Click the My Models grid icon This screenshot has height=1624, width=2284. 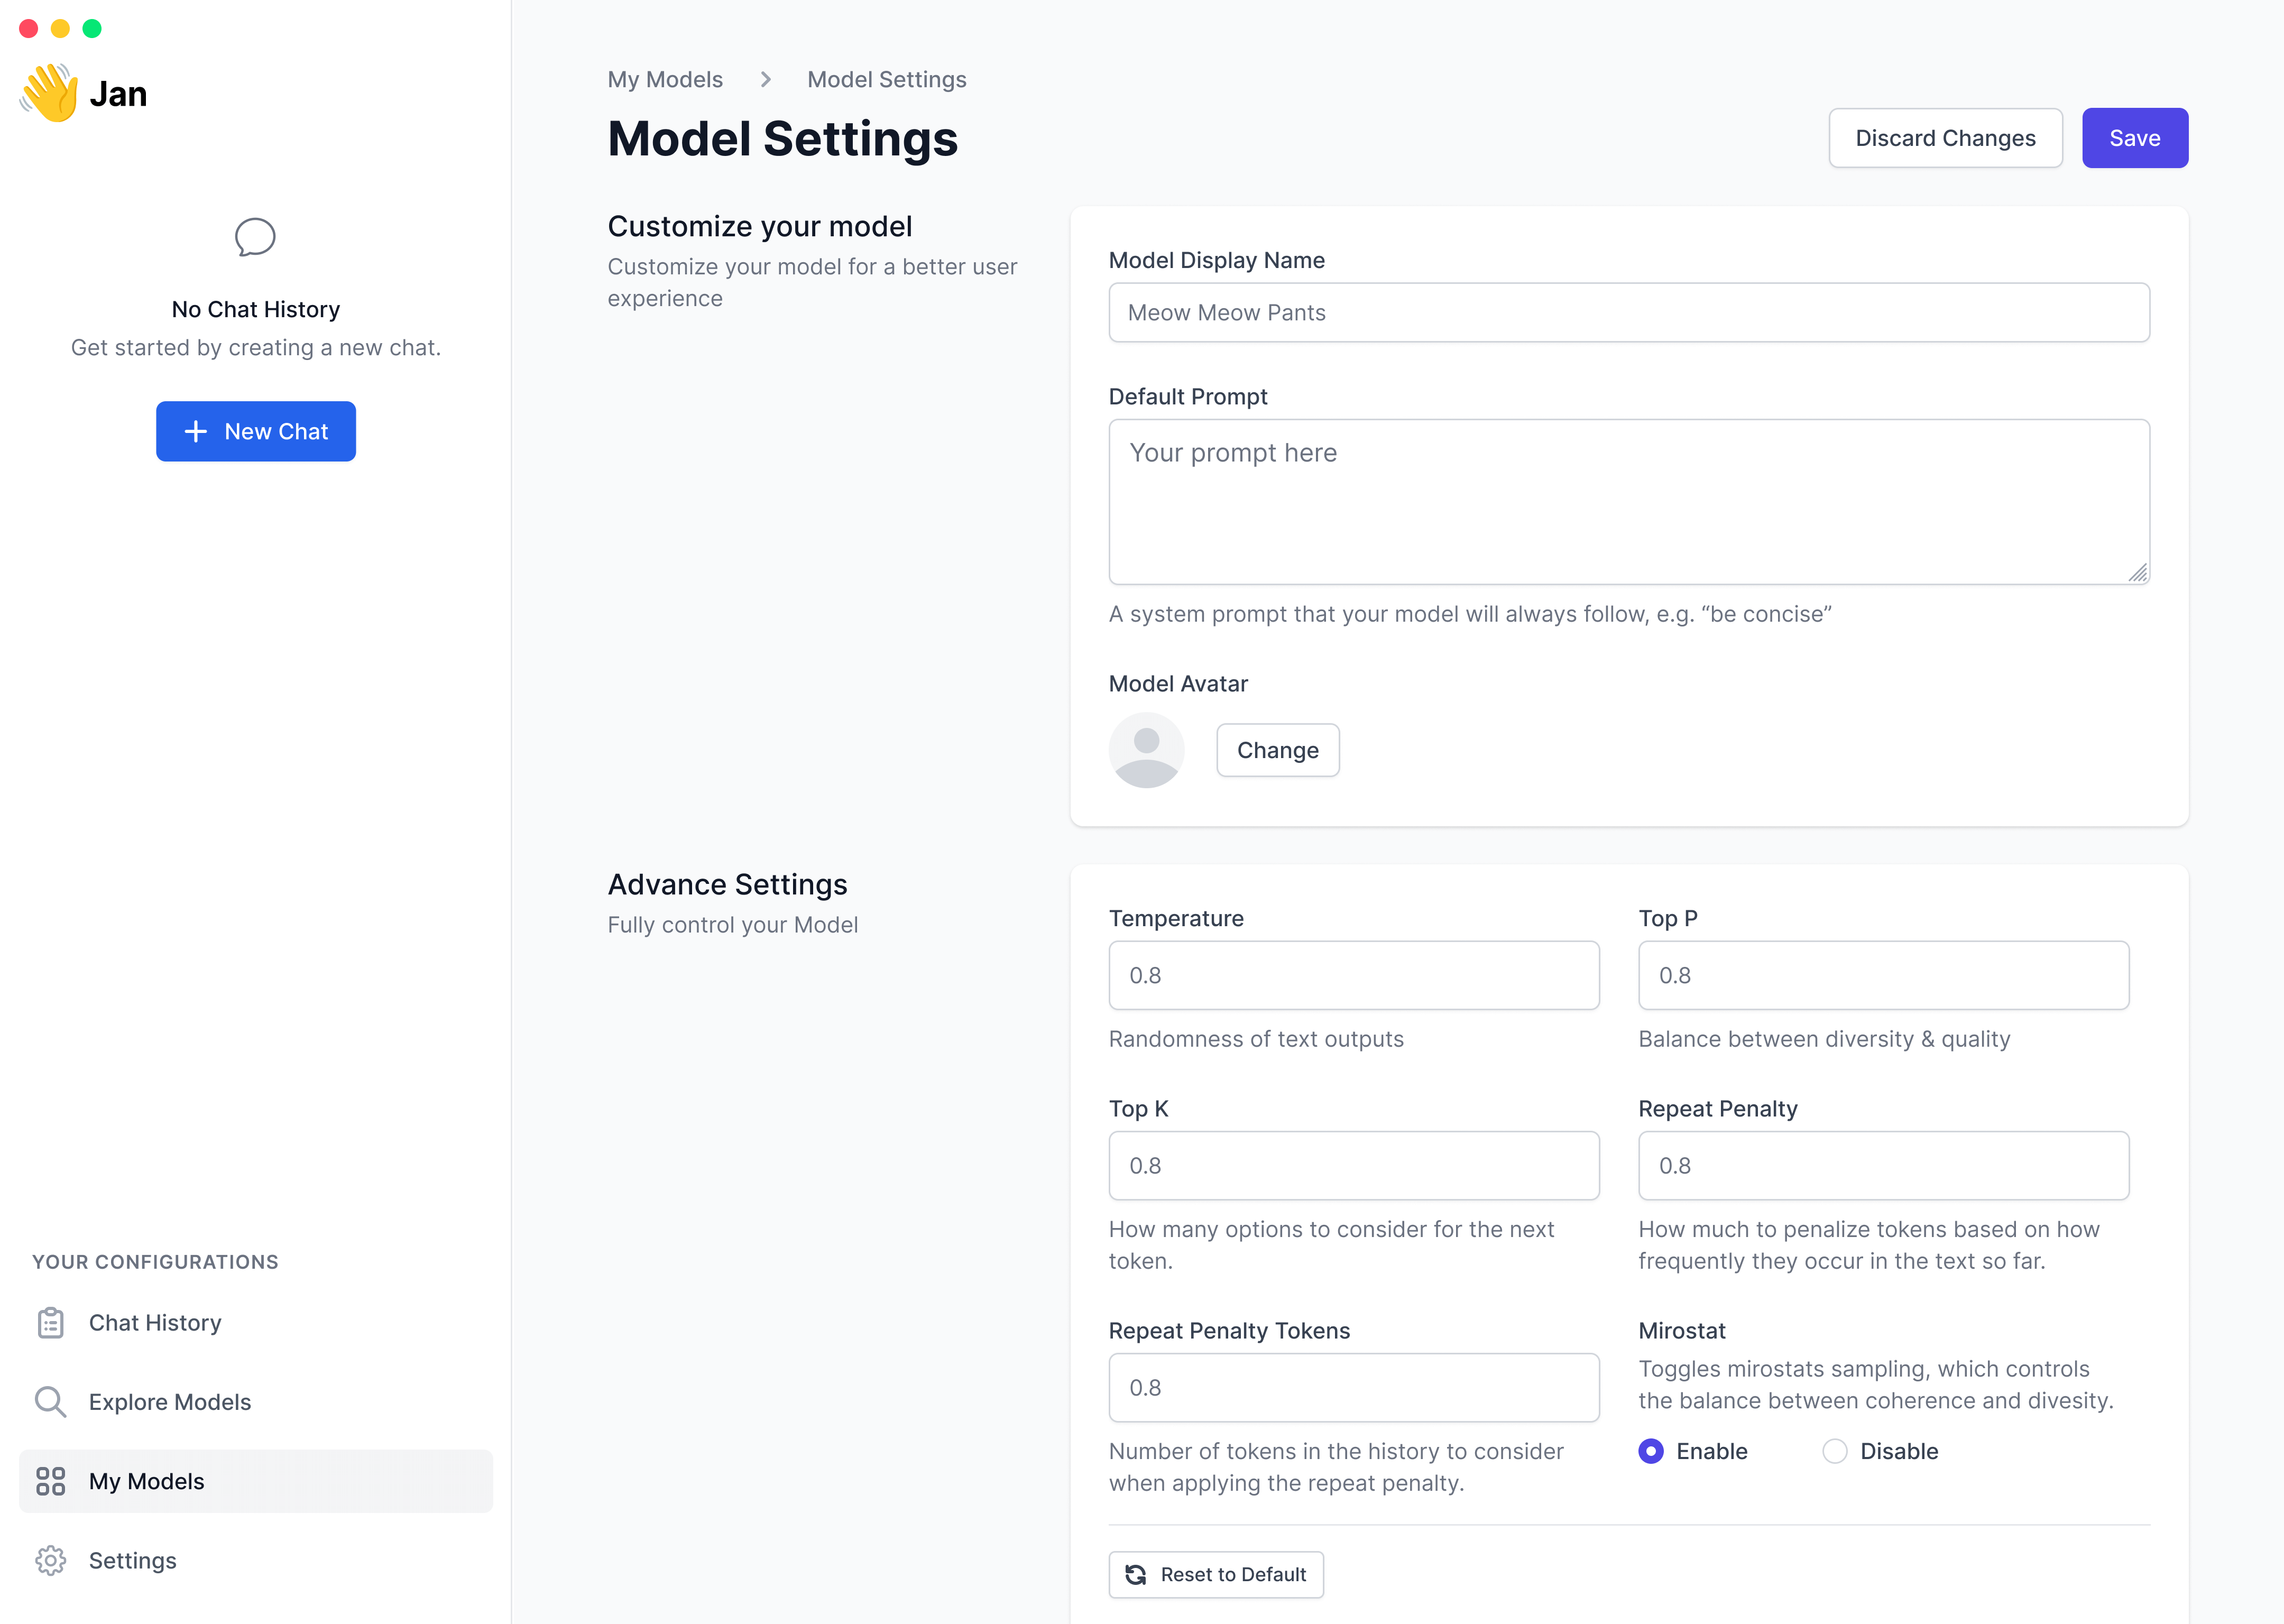click(x=50, y=1481)
